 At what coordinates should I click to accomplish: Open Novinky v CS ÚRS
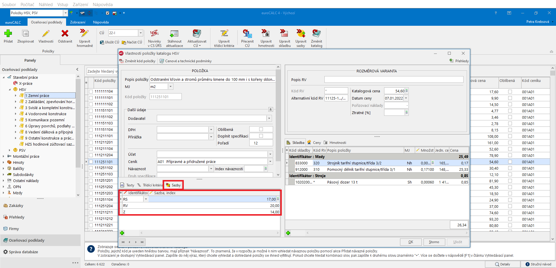[155, 34]
